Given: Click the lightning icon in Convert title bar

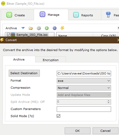Looking at the screenshot, I should click(2, 40).
